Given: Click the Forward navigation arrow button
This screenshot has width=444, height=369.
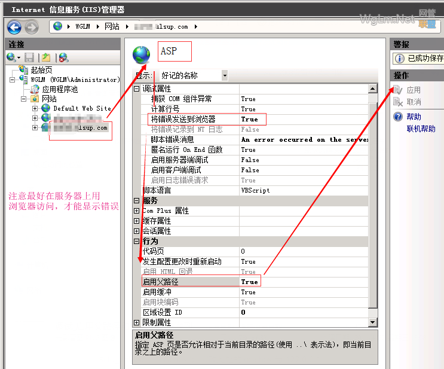Looking at the screenshot, I should point(32,28).
